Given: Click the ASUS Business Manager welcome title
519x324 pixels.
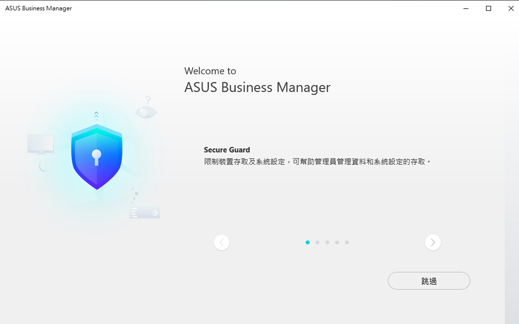Looking at the screenshot, I should 257,87.
